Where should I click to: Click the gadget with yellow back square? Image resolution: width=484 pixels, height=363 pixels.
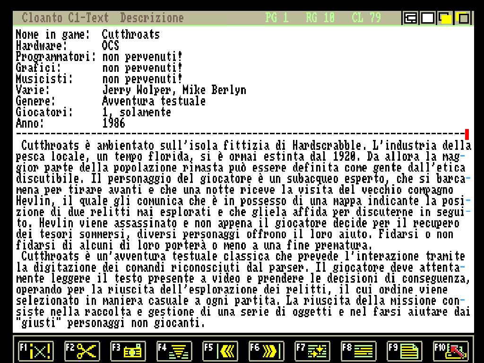click(x=463, y=18)
